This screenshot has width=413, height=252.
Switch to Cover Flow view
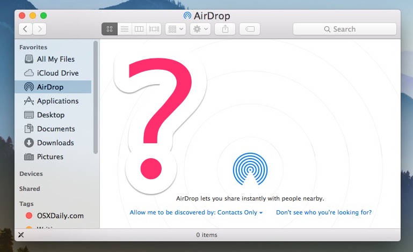click(x=154, y=29)
